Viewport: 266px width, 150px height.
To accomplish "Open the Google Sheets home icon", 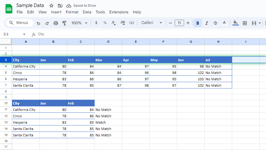I will click(x=9, y=9).
